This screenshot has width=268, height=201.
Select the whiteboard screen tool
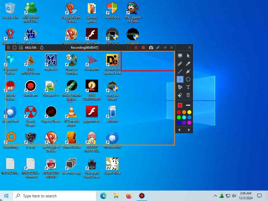[x=180, y=56]
